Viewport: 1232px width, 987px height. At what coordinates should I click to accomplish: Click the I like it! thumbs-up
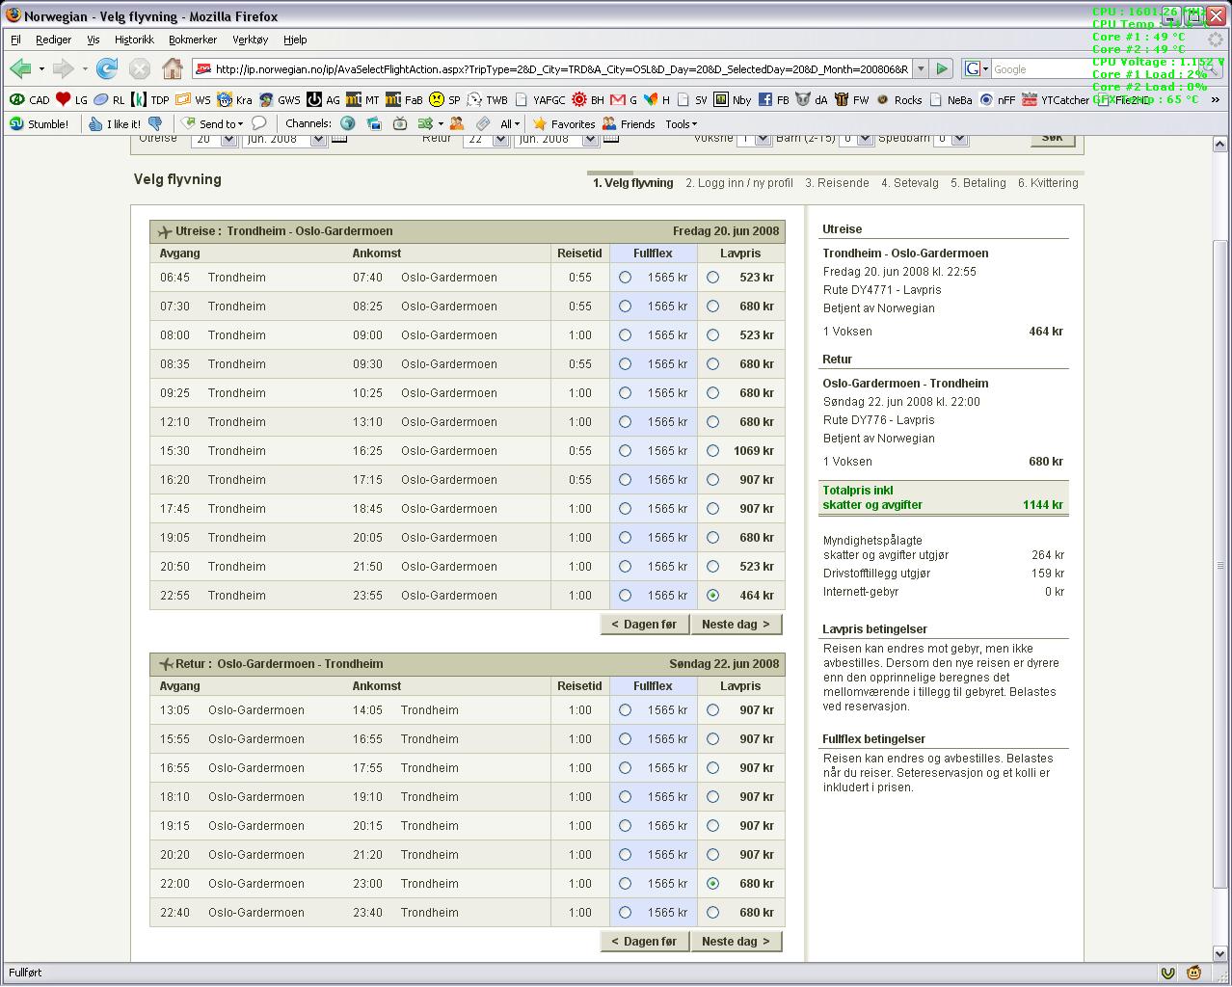point(115,123)
